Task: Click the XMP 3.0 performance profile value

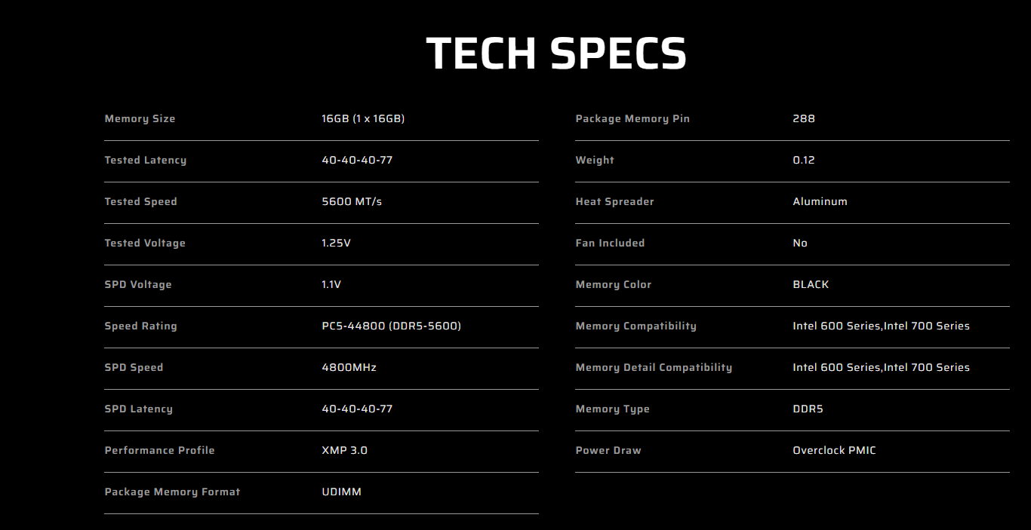Action: coord(344,450)
